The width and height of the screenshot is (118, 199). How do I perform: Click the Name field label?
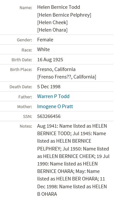tap(26, 7)
